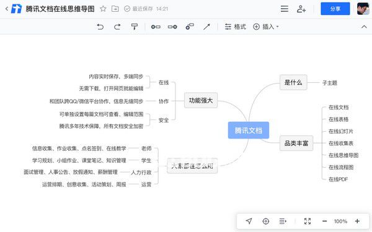
Task: Open the 插入 insert dropdown
Action: point(266,27)
